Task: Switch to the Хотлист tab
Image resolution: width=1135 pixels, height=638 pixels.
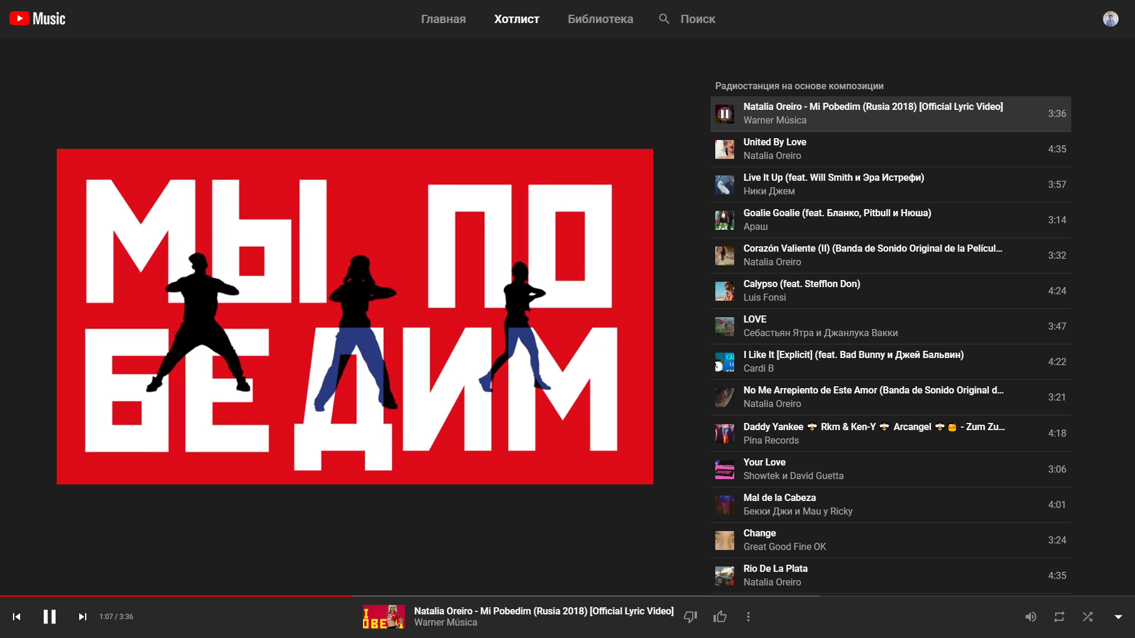Action: pyautogui.click(x=517, y=19)
